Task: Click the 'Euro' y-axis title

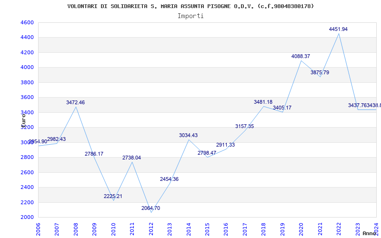Action: [x=23, y=120]
